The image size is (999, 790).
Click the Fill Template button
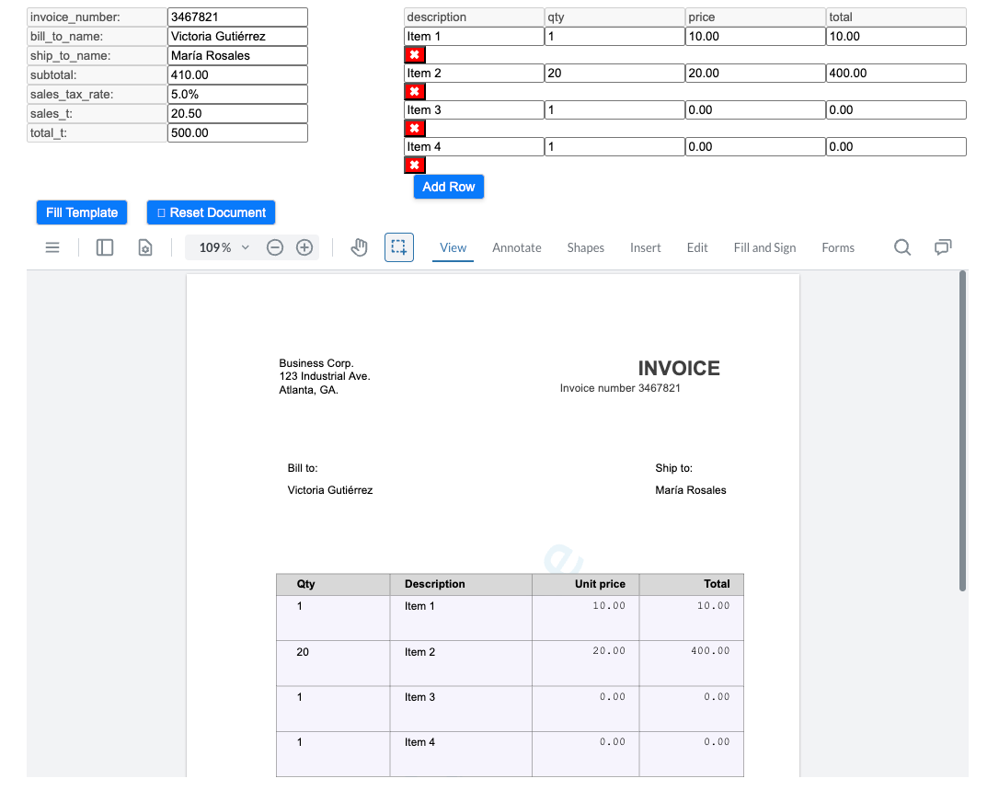(81, 212)
